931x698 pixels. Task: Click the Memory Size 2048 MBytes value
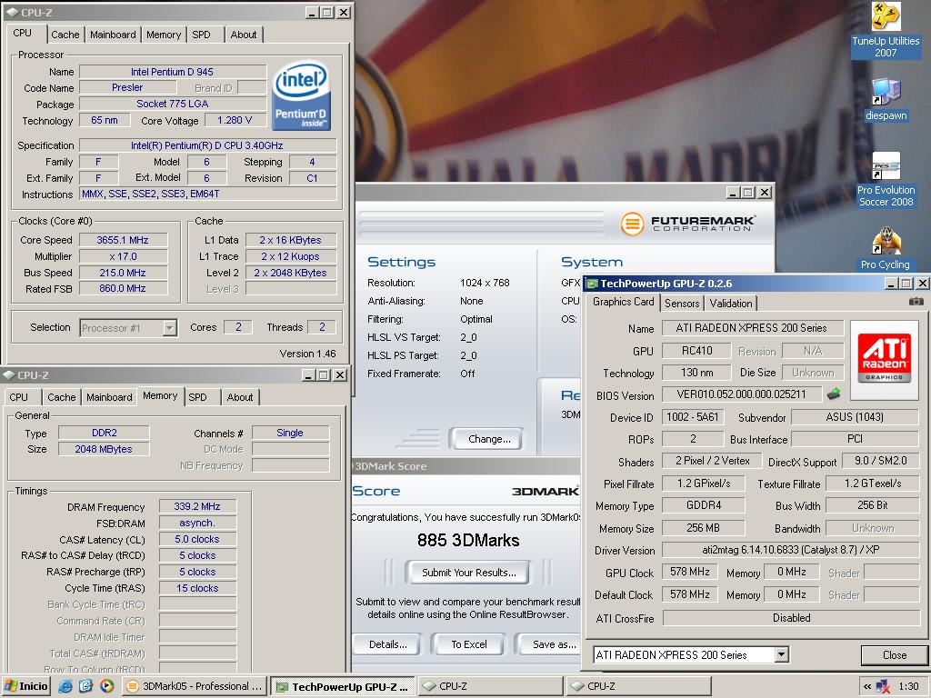104,449
